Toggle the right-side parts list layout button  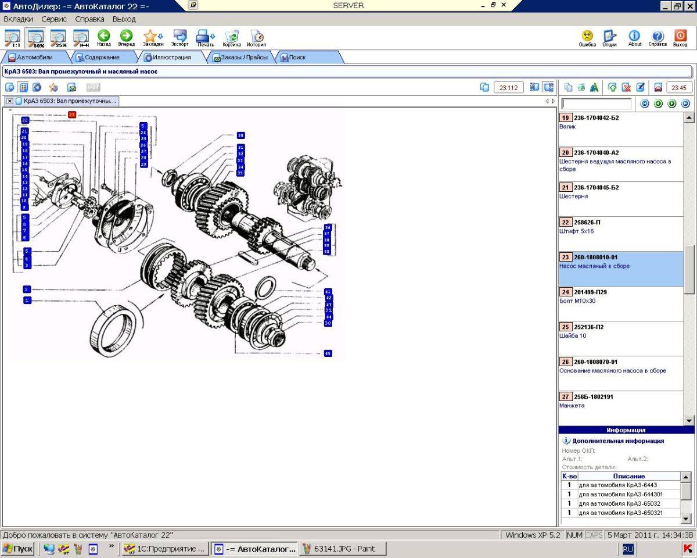pyautogui.click(x=548, y=87)
